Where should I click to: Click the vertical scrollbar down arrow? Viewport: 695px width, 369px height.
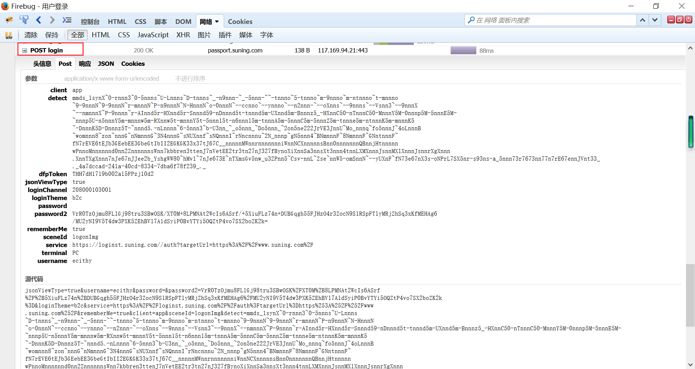click(x=690, y=365)
